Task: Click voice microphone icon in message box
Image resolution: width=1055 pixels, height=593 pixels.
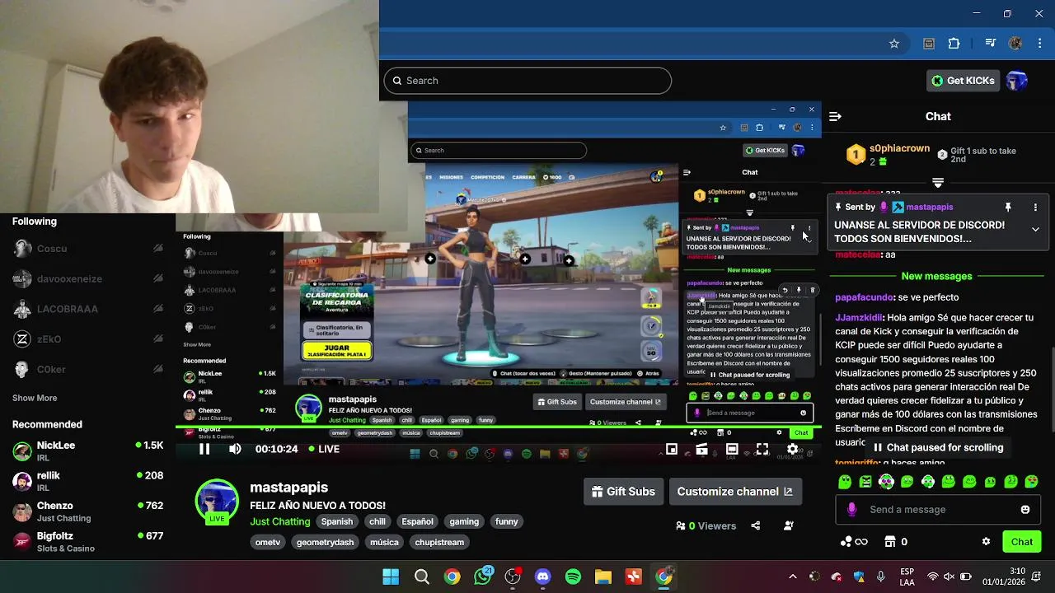Action: point(851,510)
